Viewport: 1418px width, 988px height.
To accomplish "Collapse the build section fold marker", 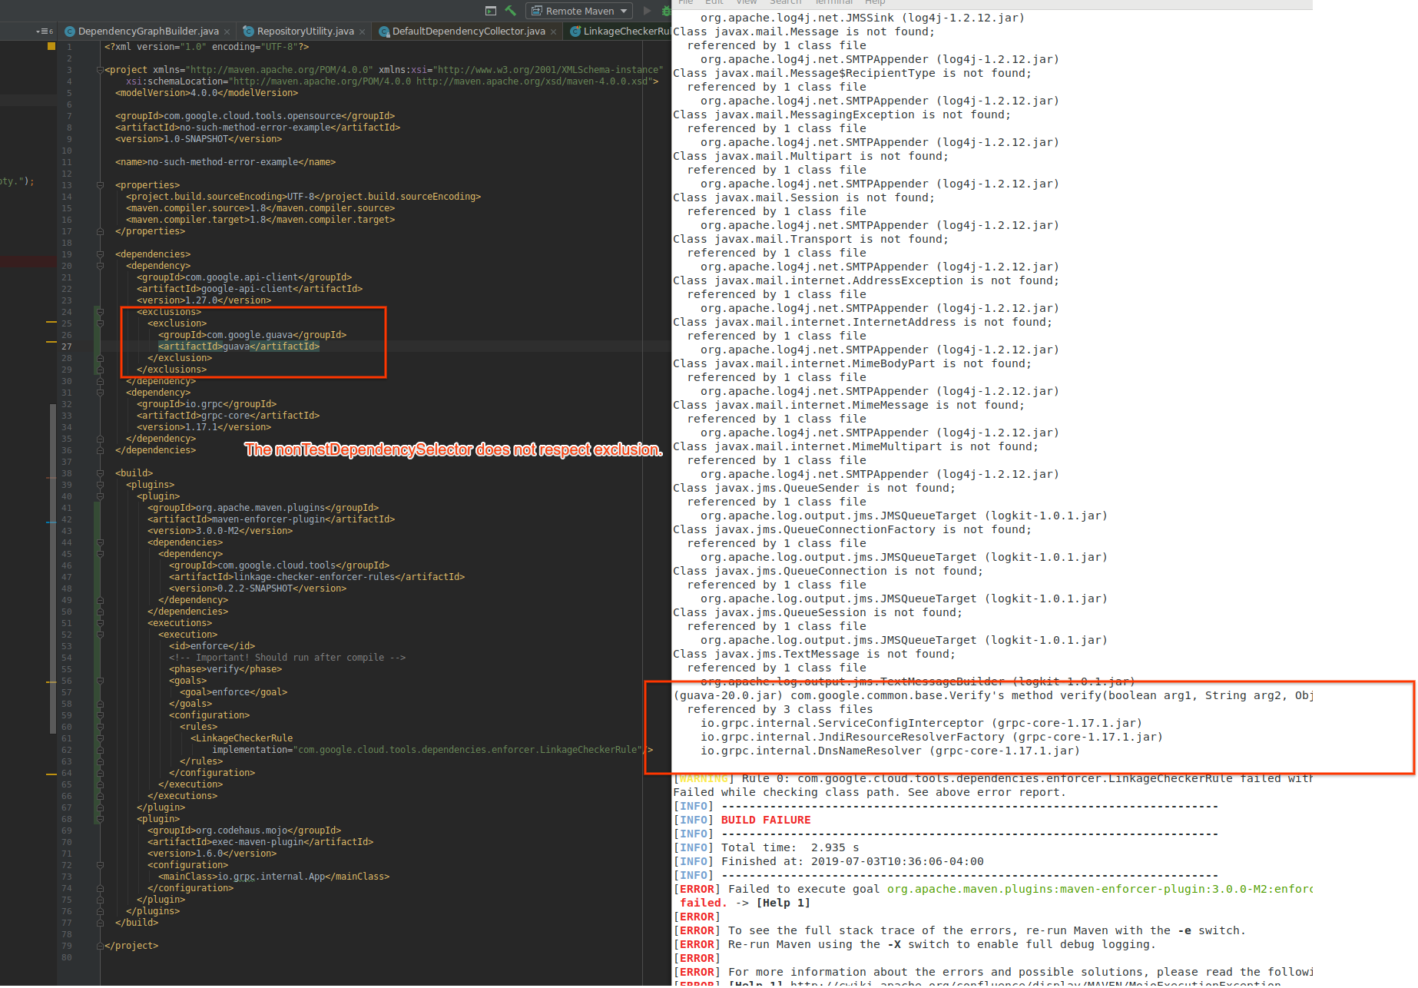I will click(x=100, y=473).
